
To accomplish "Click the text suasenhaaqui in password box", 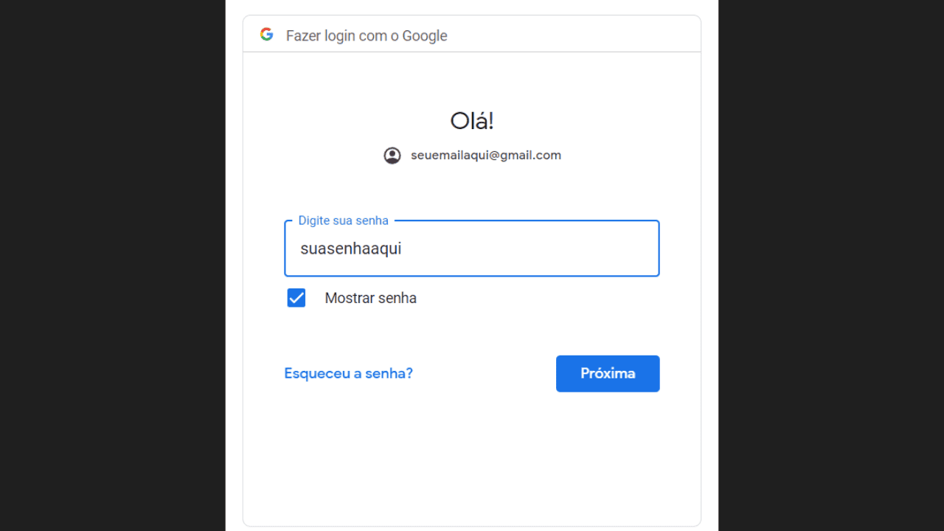I will 350,249.
